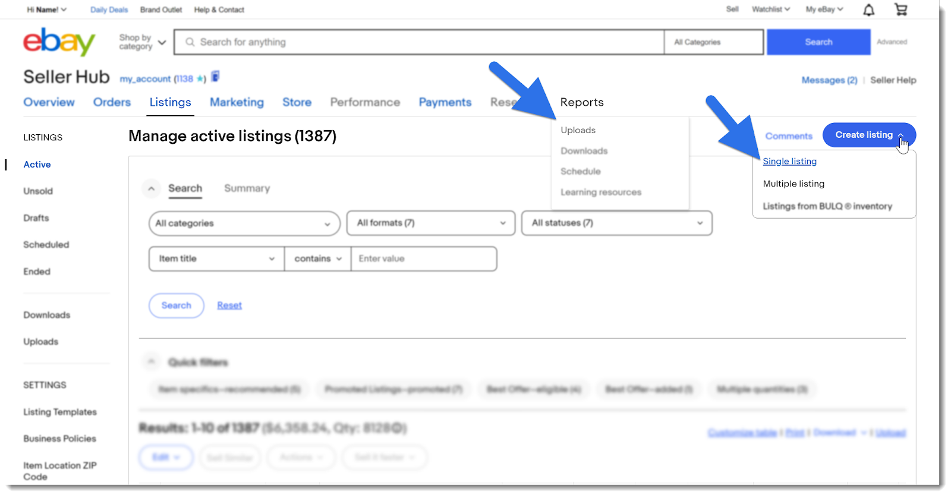Open Item Location ZIP Code setting
951x496 pixels.
(59, 471)
